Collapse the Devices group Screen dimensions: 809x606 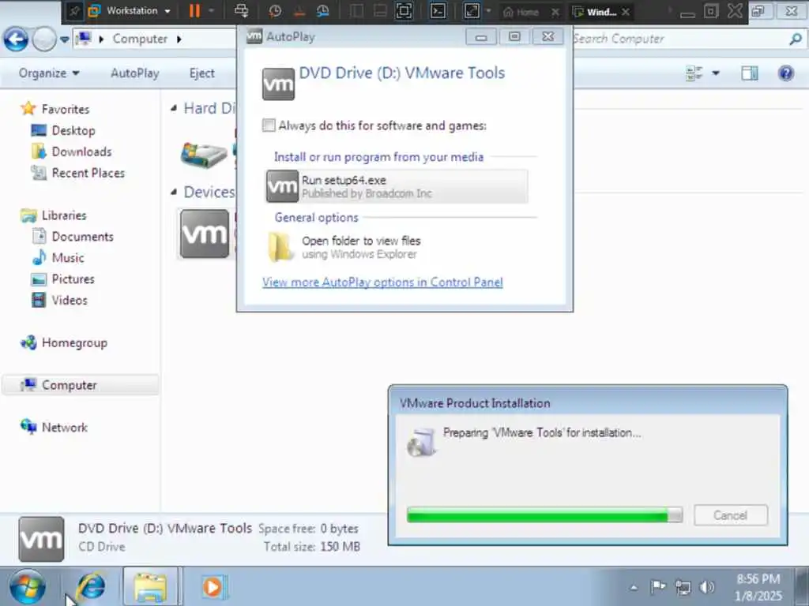[174, 193]
